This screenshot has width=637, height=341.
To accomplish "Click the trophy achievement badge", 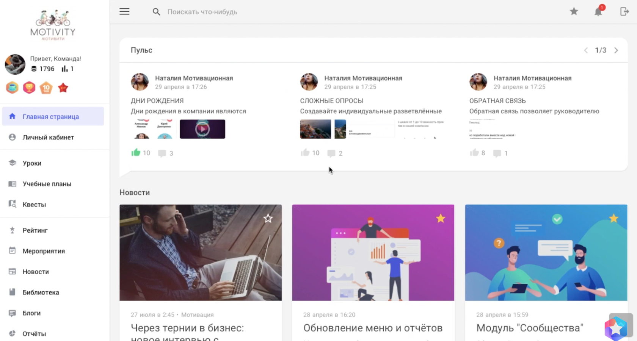I will [29, 88].
